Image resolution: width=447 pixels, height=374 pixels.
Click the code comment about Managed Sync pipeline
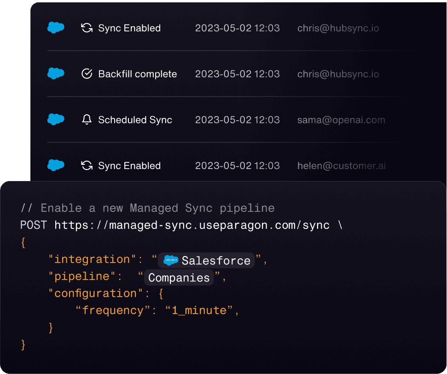[x=147, y=208]
